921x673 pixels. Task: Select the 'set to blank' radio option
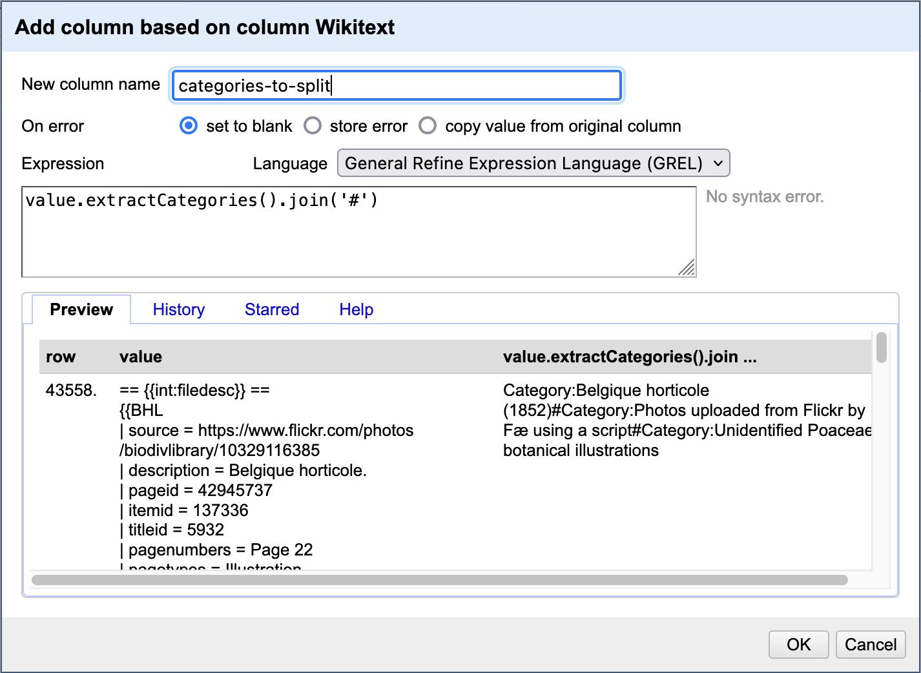tap(189, 125)
